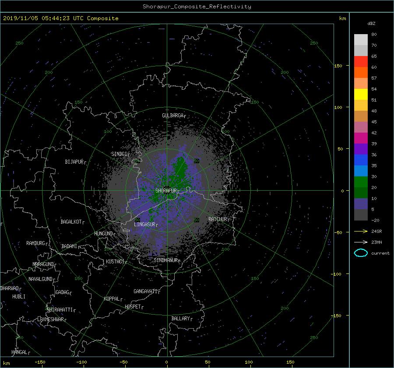Click the km unit label at top right
Image resolution: width=394 pixels, height=368 pixels.
(343, 18)
